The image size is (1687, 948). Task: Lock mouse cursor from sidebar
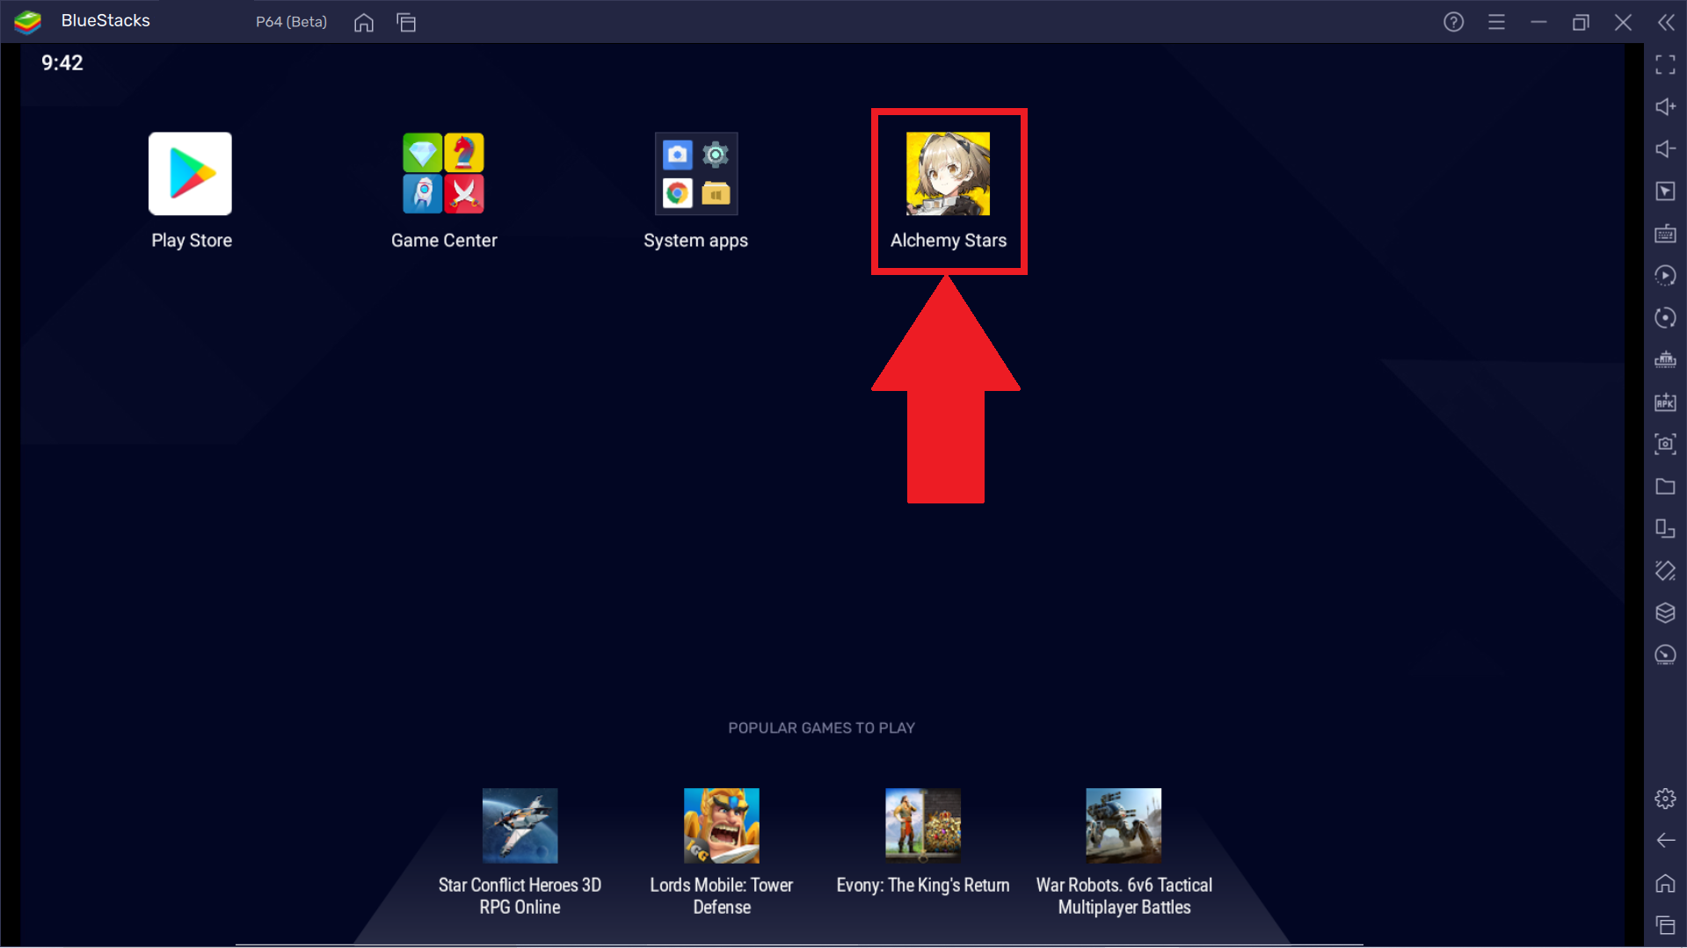click(1665, 192)
